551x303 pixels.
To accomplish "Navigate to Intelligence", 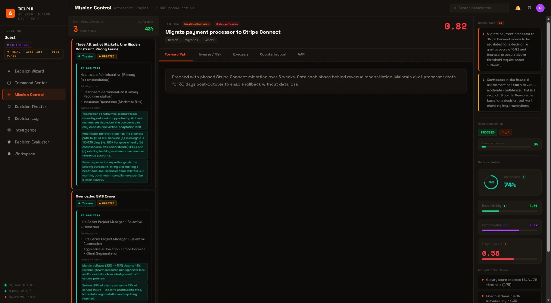I will coord(34,130).
